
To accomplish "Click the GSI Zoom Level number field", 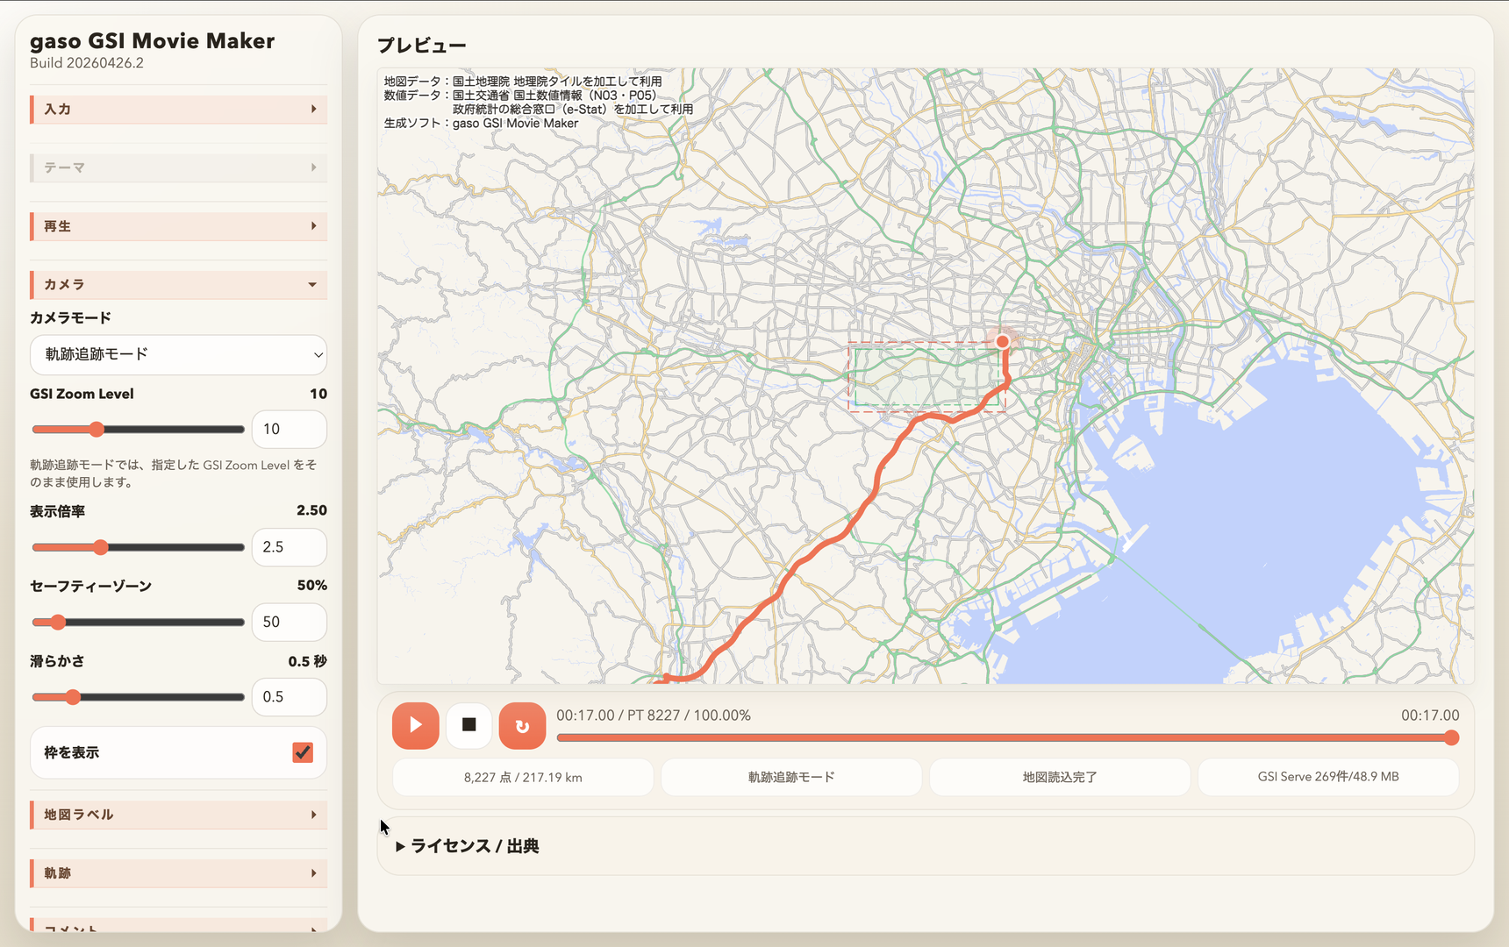I will 290,430.
